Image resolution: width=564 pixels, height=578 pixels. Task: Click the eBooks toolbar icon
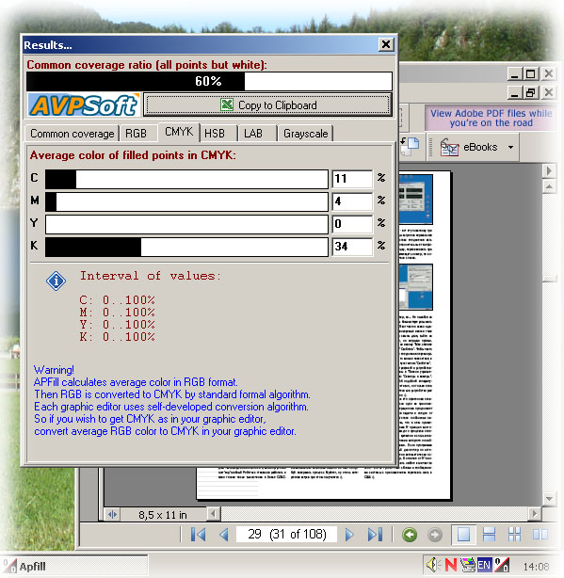pyautogui.click(x=449, y=148)
